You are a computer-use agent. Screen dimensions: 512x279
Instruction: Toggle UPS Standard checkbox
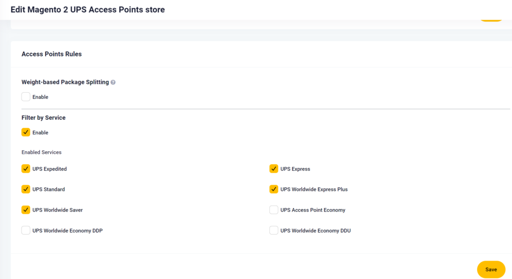26,189
